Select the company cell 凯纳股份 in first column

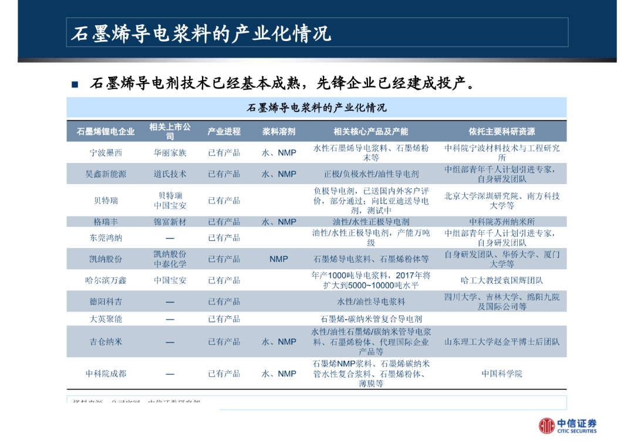click(106, 259)
